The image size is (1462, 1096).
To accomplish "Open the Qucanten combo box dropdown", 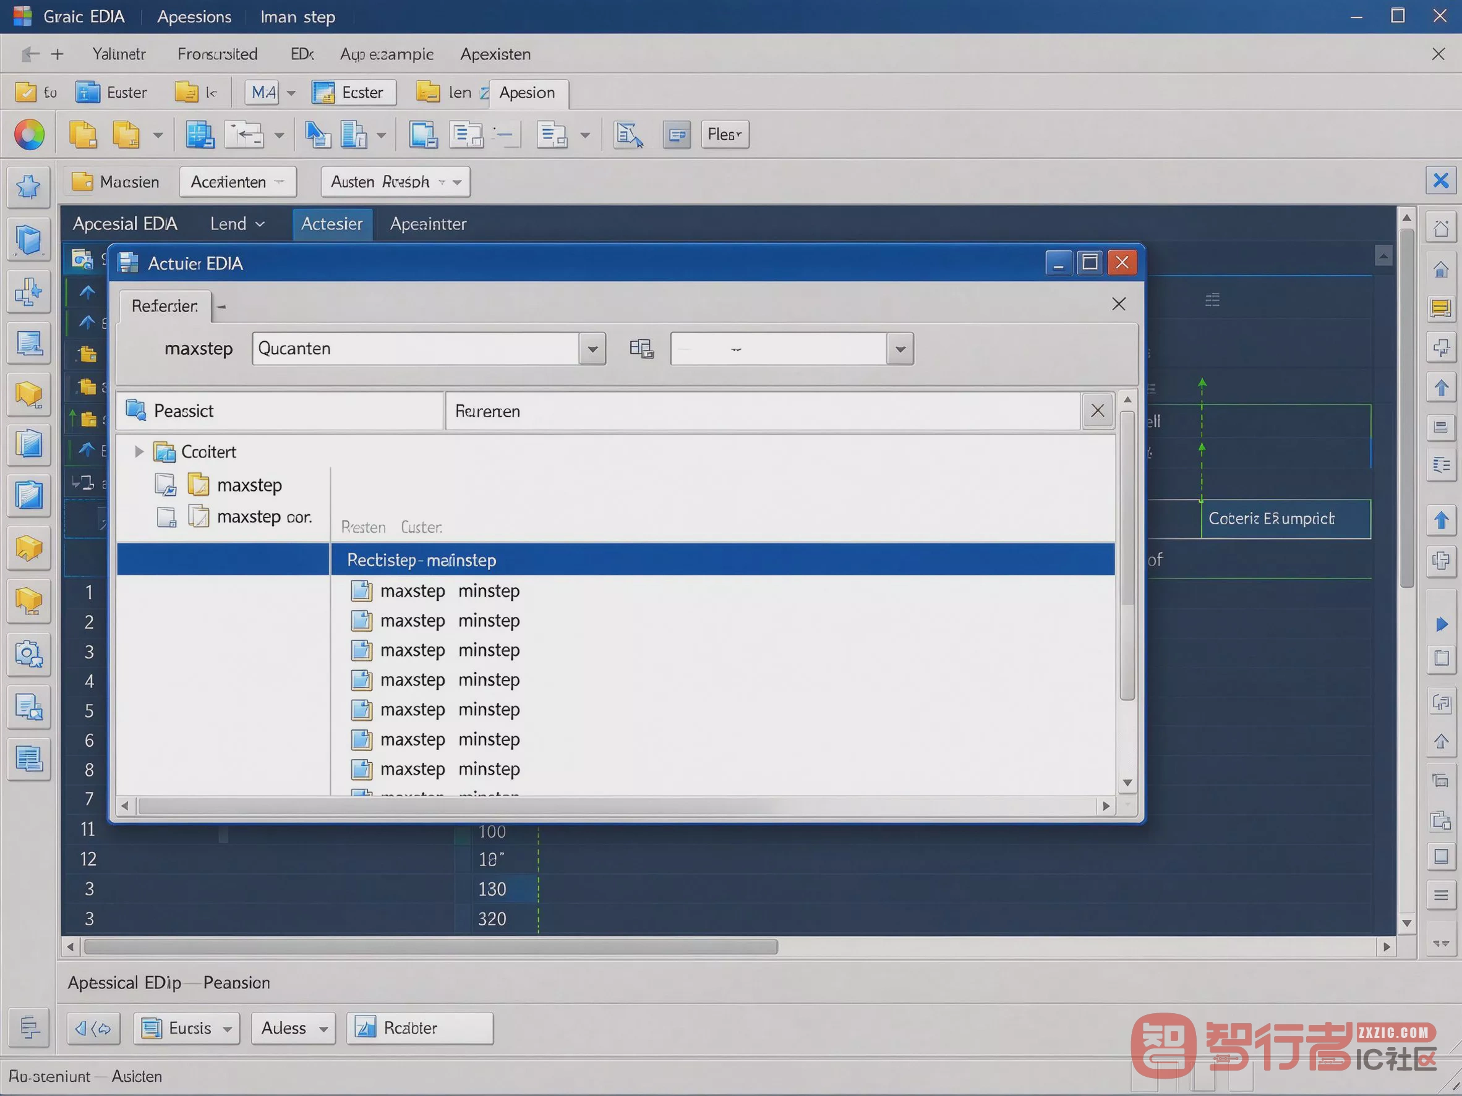I will click(x=592, y=349).
